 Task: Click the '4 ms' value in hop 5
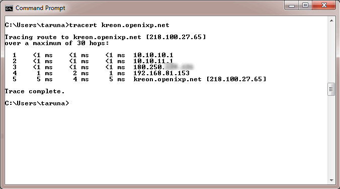click(x=81, y=79)
